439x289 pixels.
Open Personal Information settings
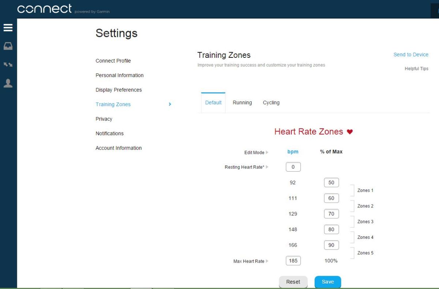[x=120, y=75]
